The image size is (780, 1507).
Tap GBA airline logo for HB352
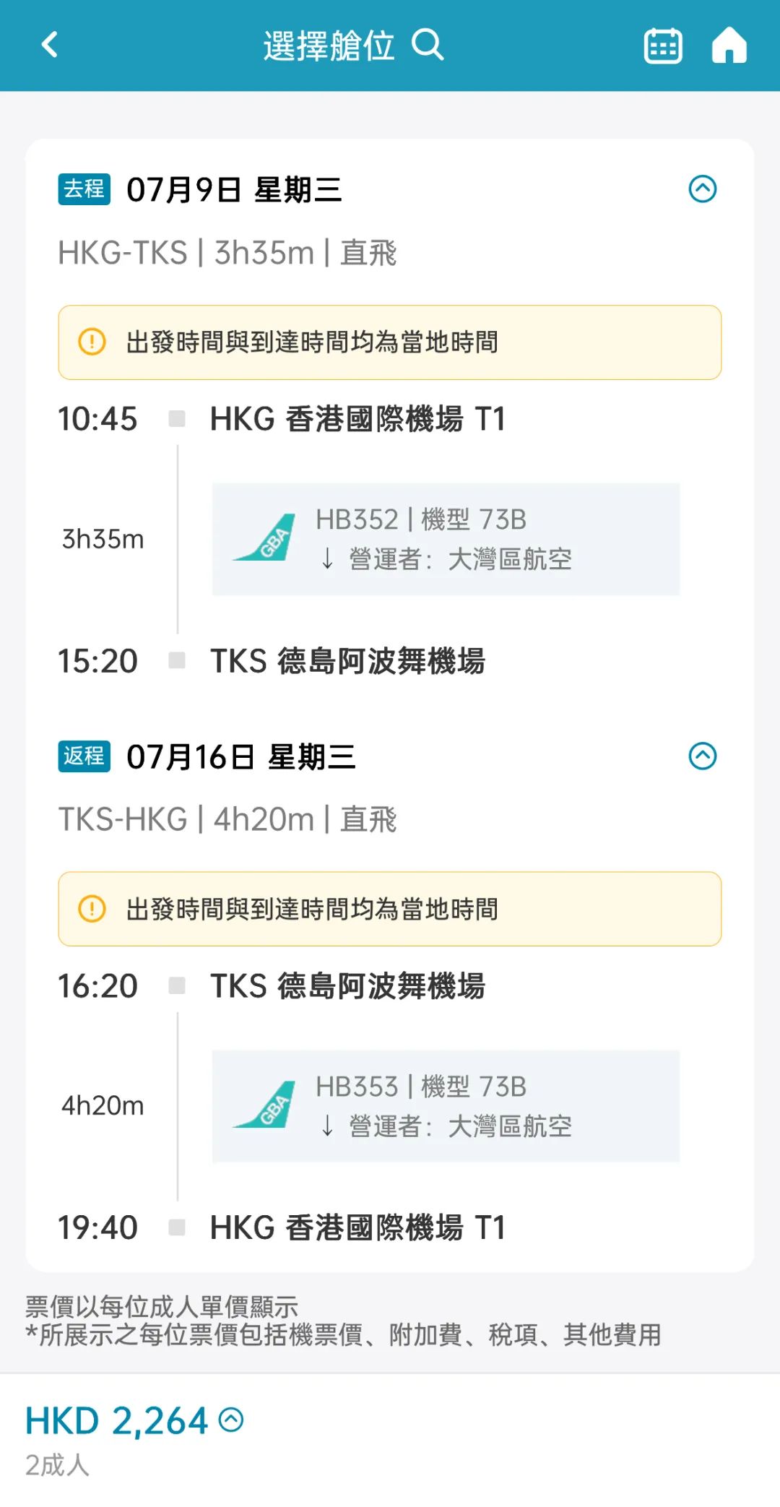(x=264, y=538)
